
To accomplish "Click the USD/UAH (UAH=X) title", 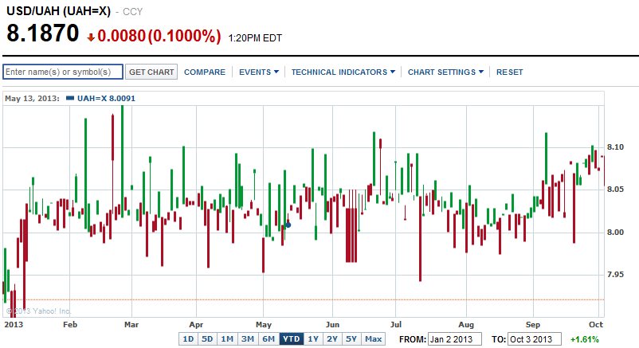I will tap(58, 11).
